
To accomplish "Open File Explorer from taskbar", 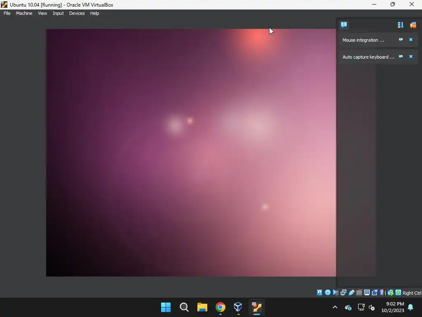I will tap(202, 307).
